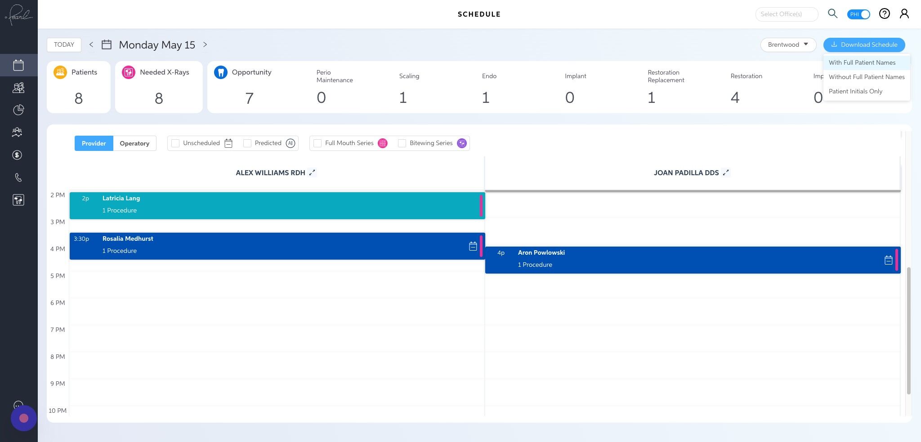Click the Bitewing Series purple icon
The width and height of the screenshot is (921, 442).
[462, 143]
